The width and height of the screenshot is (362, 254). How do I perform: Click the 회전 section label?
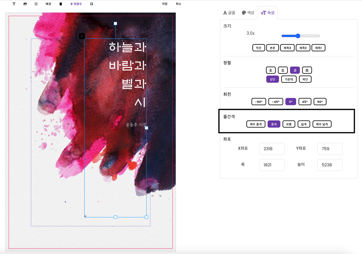227,94
